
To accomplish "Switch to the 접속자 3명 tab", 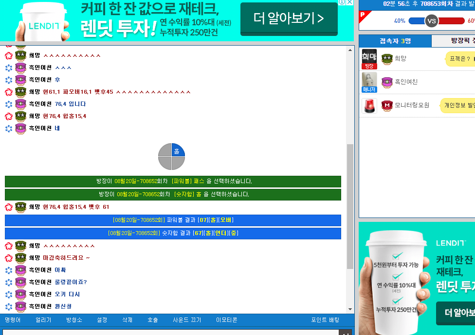I will pos(395,41).
